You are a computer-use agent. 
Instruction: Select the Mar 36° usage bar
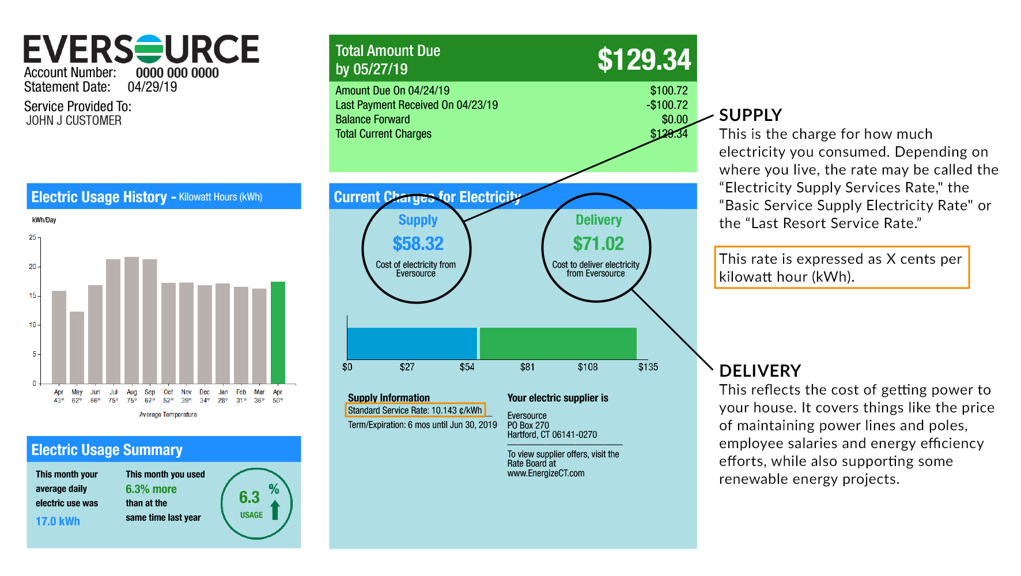[259, 336]
